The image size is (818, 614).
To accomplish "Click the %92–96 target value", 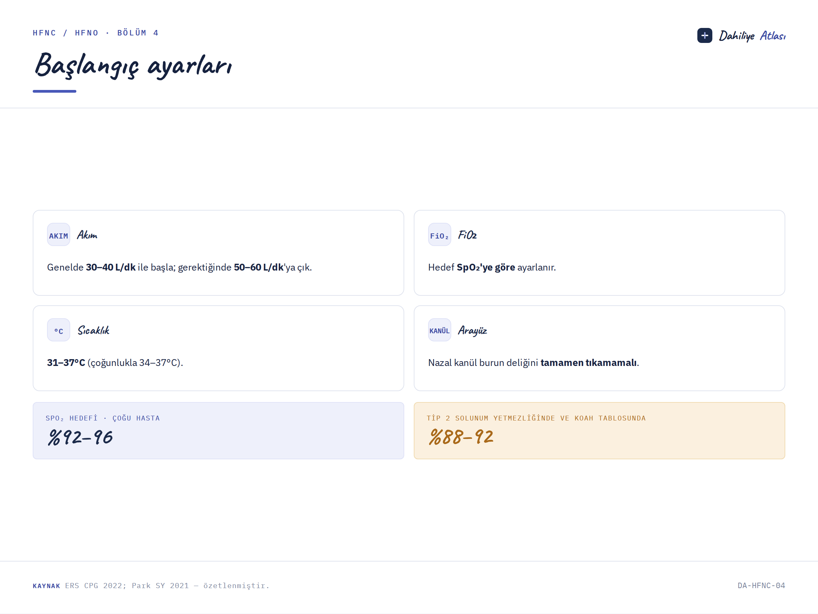I will 80,437.
